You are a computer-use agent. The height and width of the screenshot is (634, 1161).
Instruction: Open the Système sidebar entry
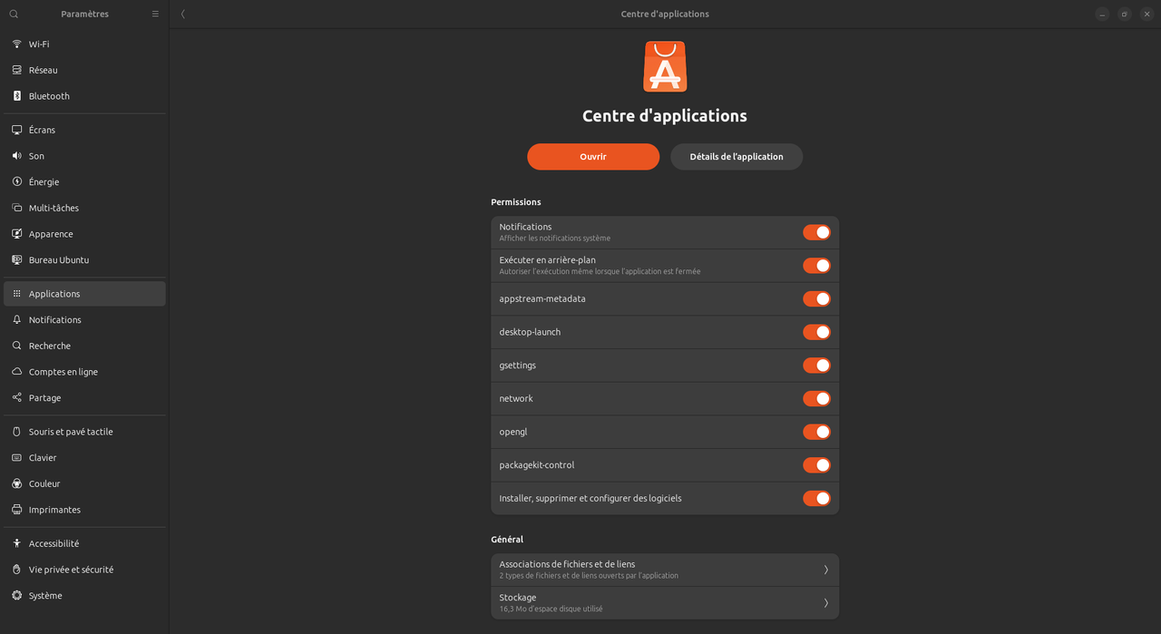[84, 596]
